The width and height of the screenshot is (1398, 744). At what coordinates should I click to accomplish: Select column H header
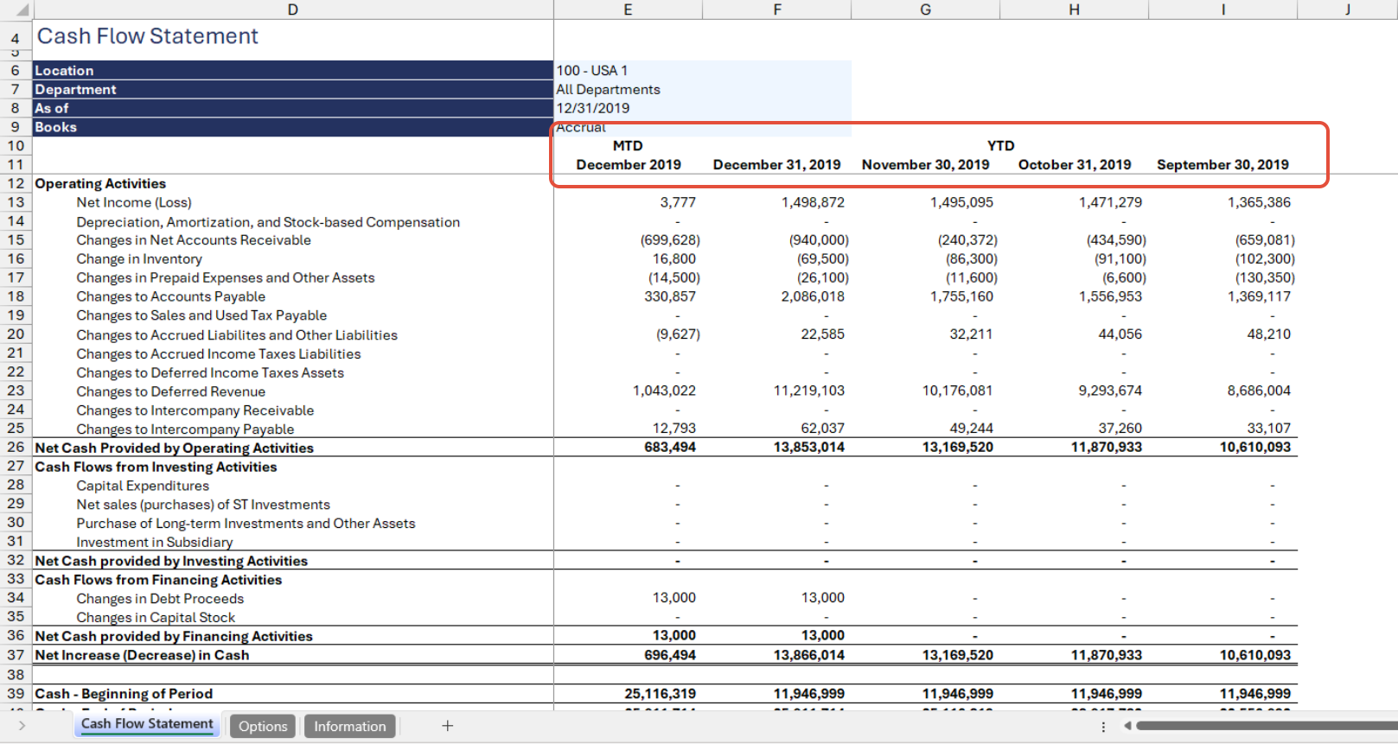(1074, 10)
